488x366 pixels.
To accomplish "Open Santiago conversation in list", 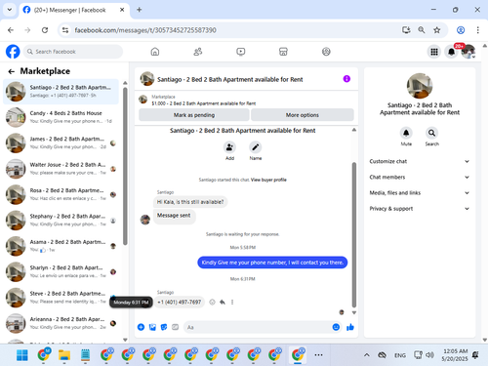I will coord(61,92).
